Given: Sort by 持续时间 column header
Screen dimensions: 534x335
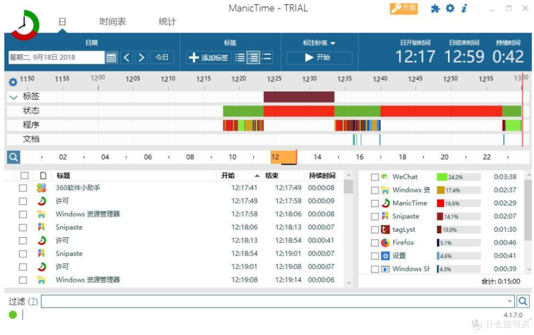Looking at the screenshot, I should click(322, 176).
